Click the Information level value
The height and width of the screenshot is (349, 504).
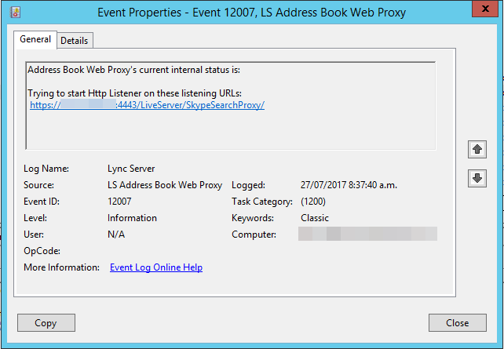[x=132, y=218]
